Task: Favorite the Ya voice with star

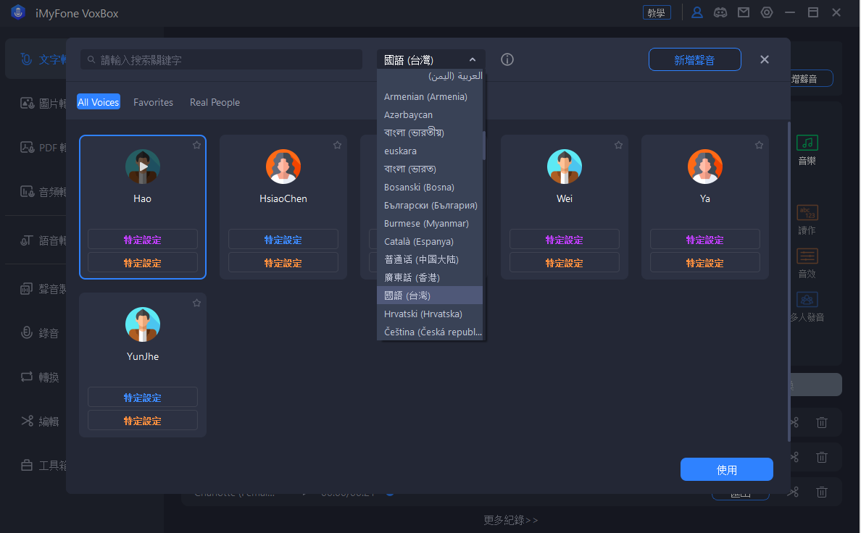Action: click(759, 145)
